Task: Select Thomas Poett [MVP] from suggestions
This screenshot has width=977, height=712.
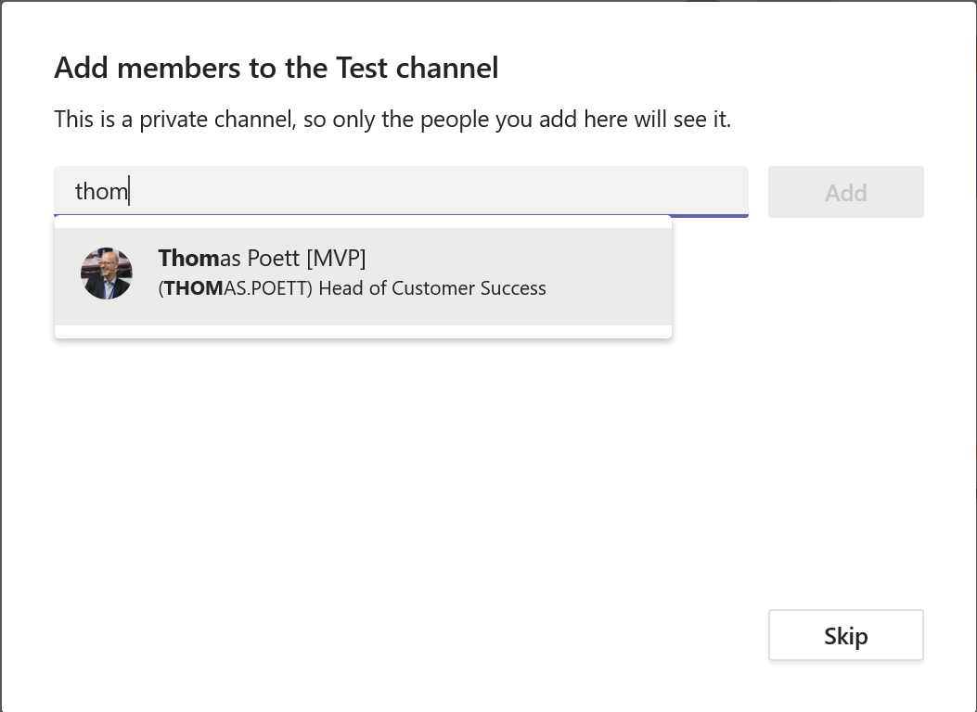Action: pyautogui.click(x=362, y=273)
